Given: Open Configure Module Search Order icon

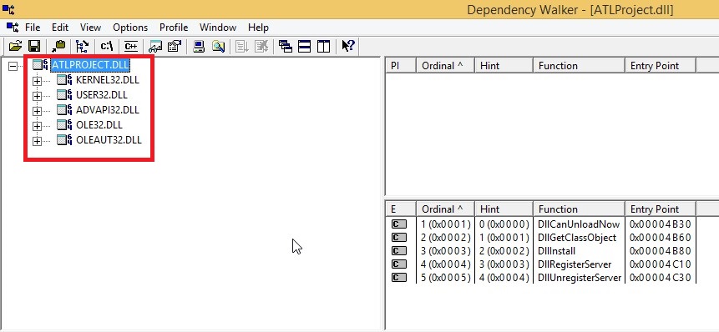Looking at the screenshot, I should (218, 46).
